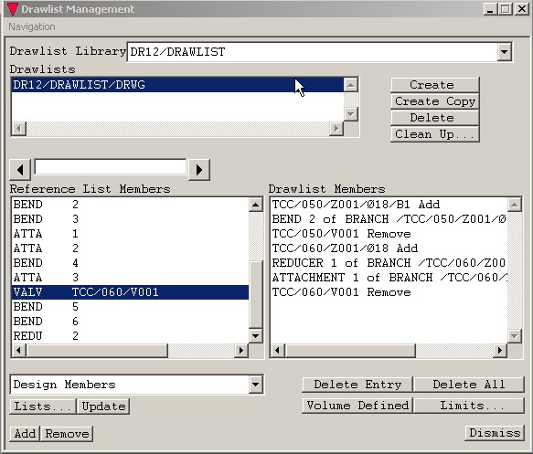Screen dimensions: 533x454
Task: Click the Reference List vertical scrollbar thumb
Action: tap(256, 294)
